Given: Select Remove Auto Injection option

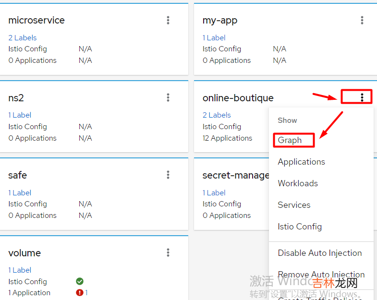Looking at the screenshot, I should click(321, 274).
